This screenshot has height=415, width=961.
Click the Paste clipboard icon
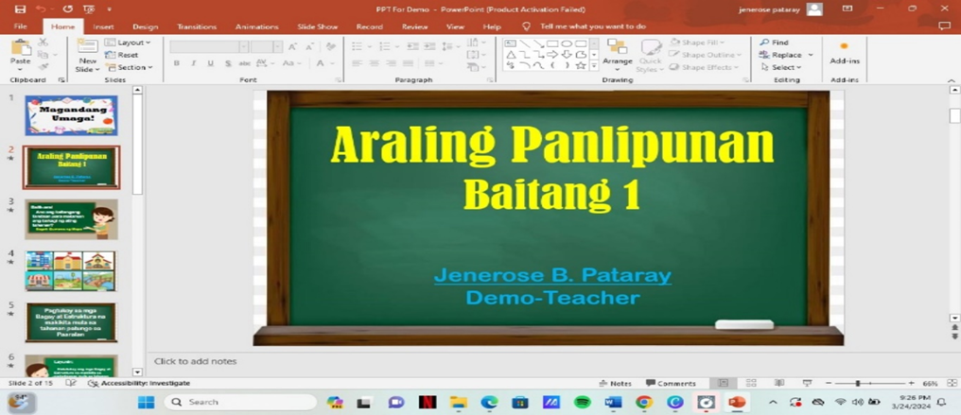click(x=20, y=48)
